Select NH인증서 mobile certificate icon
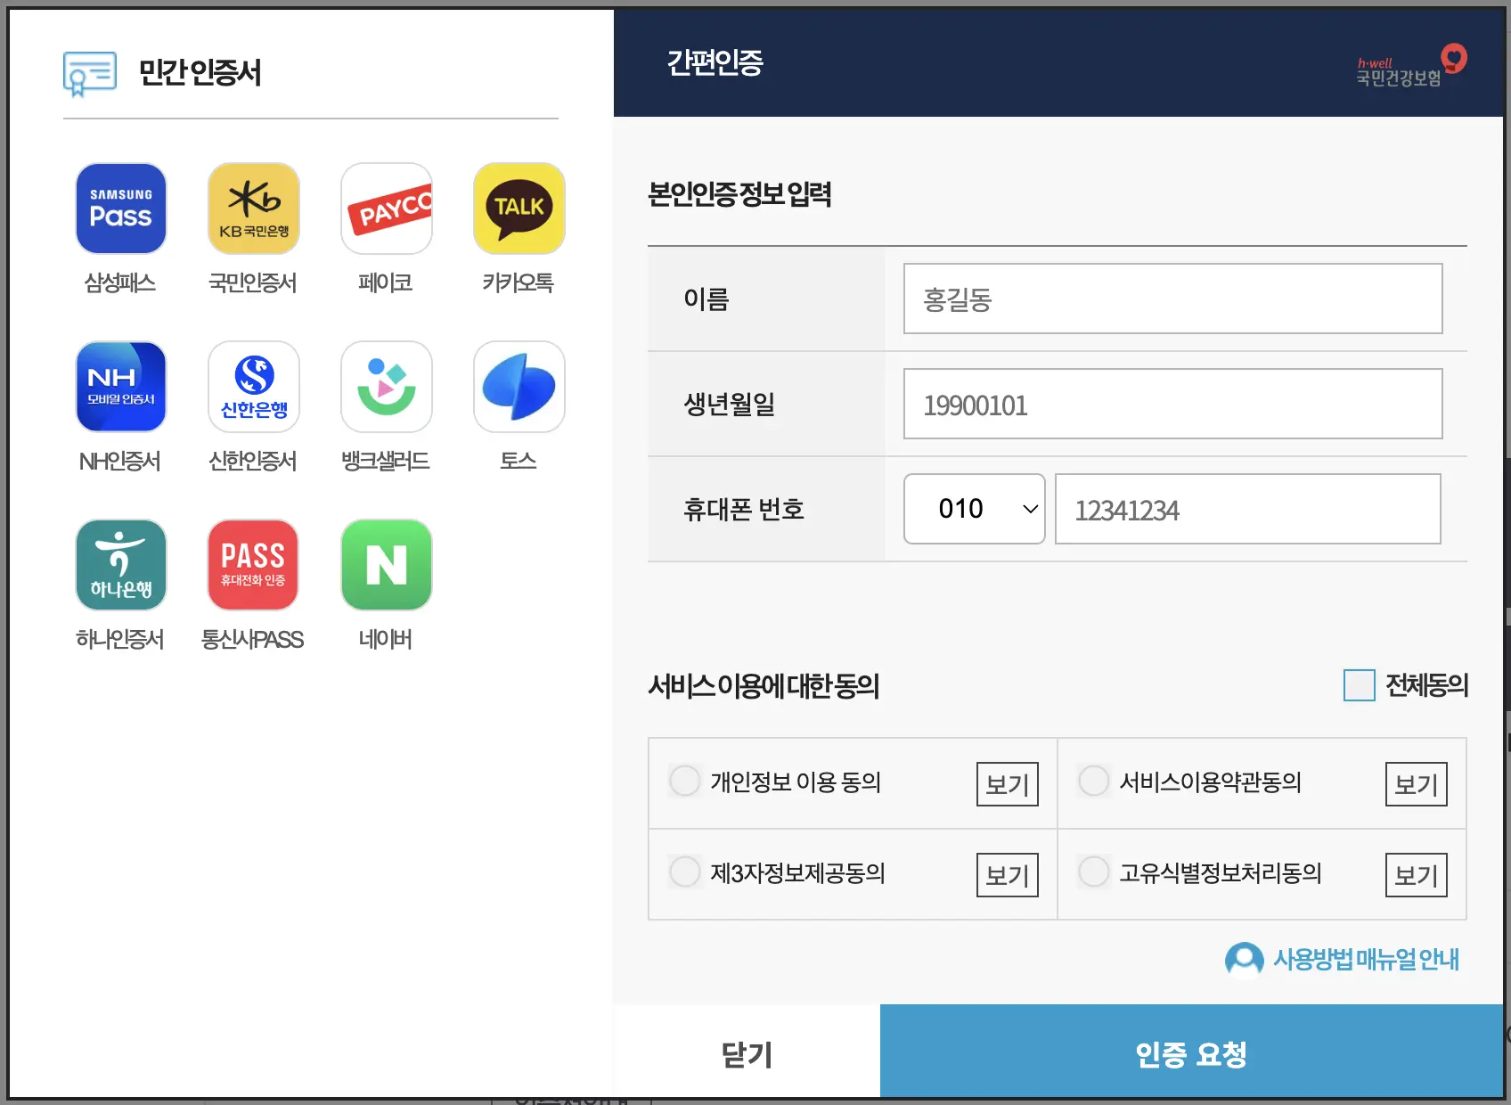1511x1105 pixels. (121, 387)
